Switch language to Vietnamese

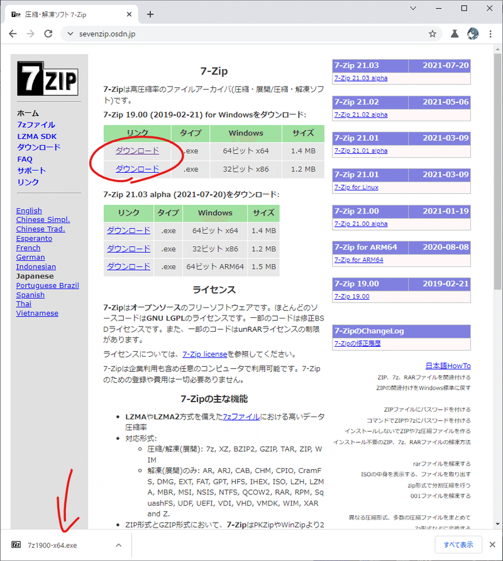click(x=37, y=313)
